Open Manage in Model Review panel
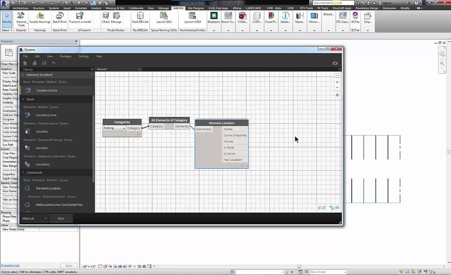 point(116,18)
